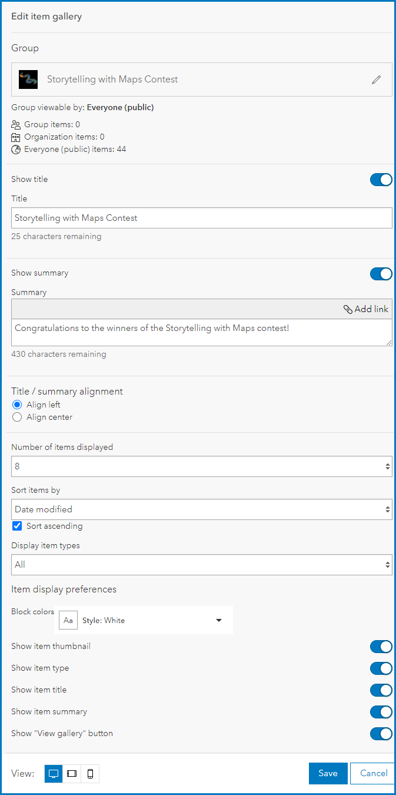Open the Number of items displayed dropdown
The width and height of the screenshot is (396, 795).
pos(201,466)
